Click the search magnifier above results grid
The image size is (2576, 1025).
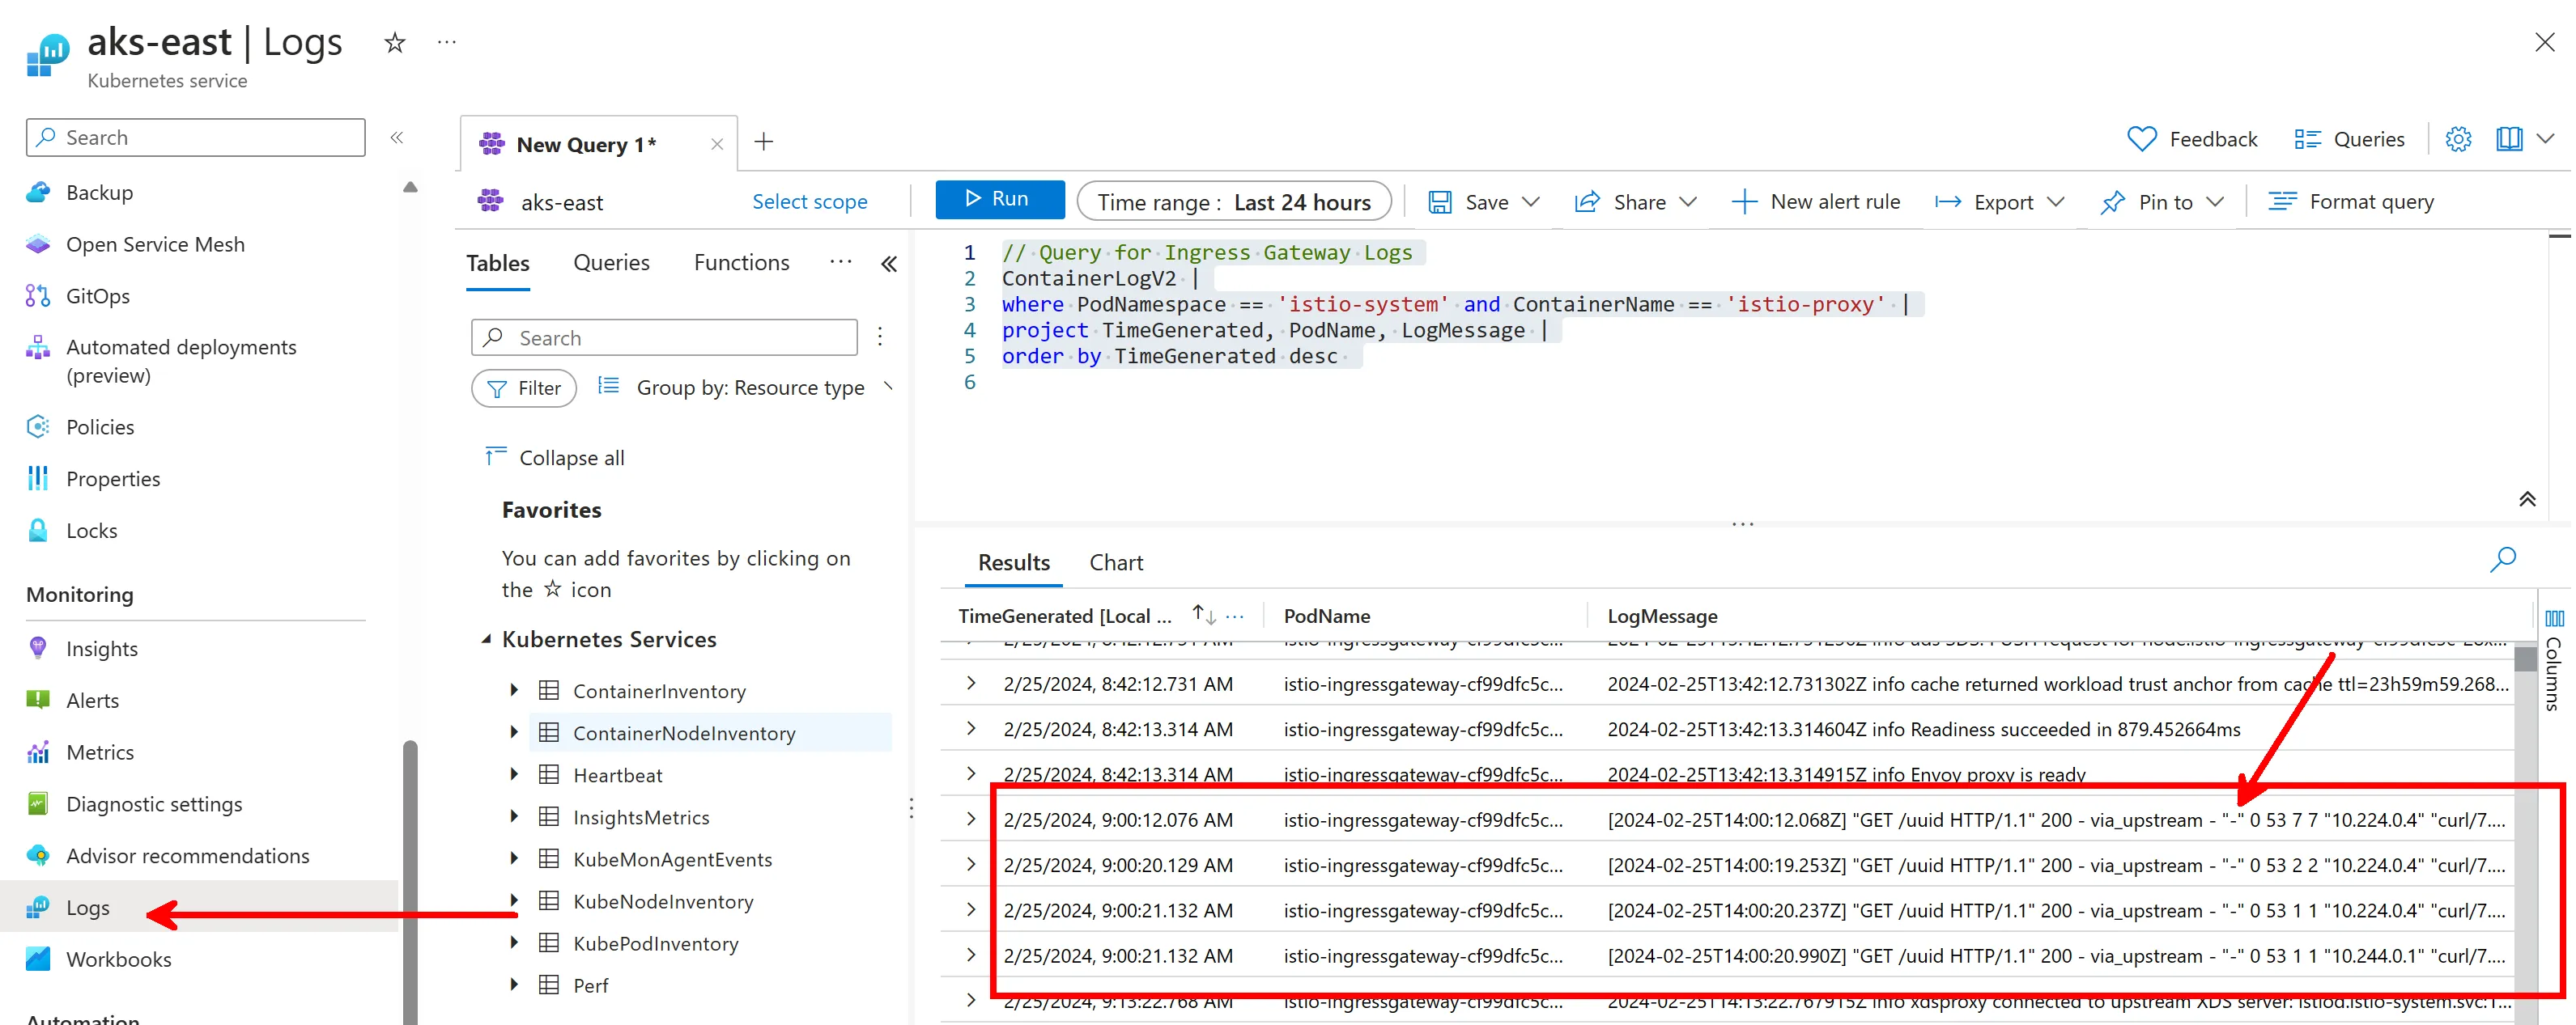[x=2503, y=560]
